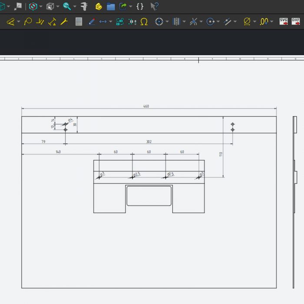Viewport: 304px width, 304px height.
Task: Click the 460 dimension label in drawing
Action: coord(146,106)
